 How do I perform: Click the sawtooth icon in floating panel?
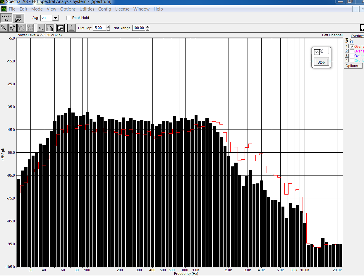point(317,52)
